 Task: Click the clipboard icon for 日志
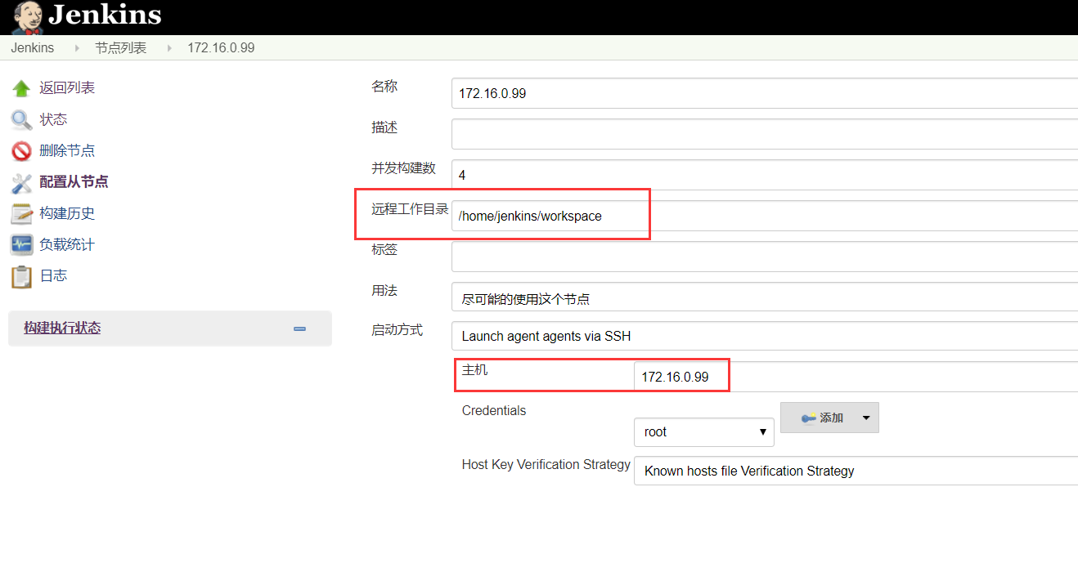click(21, 277)
